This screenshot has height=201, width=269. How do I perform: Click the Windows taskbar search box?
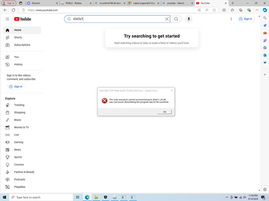41,197
